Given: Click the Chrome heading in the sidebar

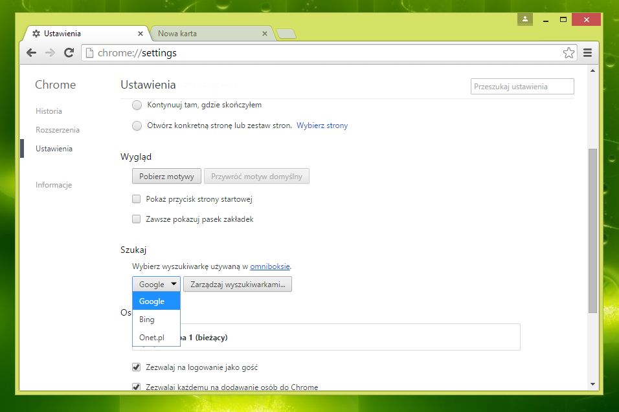Looking at the screenshot, I should click(x=55, y=85).
